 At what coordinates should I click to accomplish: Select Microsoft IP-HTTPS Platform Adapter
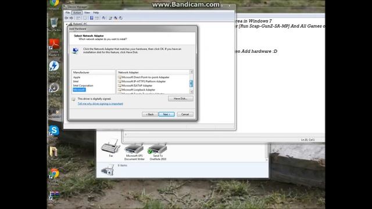click(142, 81)
